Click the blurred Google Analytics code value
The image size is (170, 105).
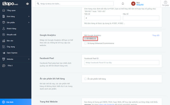[90, 38]
